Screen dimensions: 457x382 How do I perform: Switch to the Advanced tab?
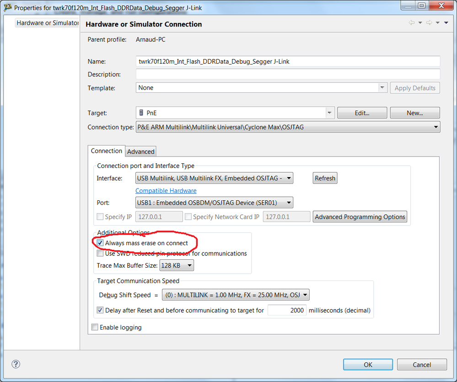[141, 151]
